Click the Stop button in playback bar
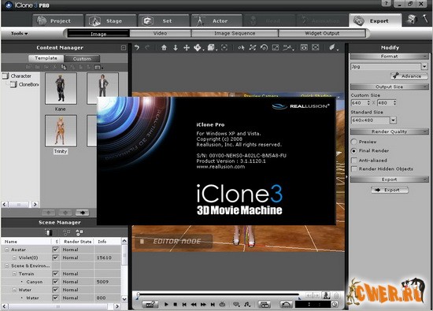Image resolution: width=433 pixels, height=311 pixels. [x=175, y=304]
